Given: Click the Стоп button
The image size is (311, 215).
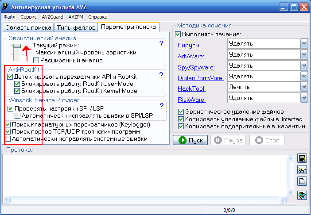Looking at the screenshot, I should [267, 140].
